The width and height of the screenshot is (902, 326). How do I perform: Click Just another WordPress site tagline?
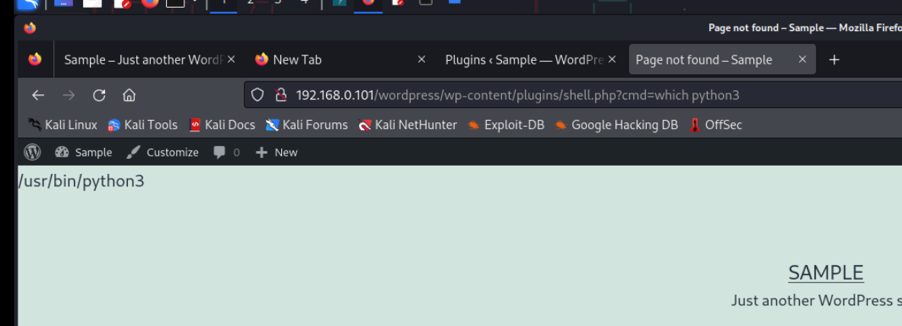coord(816,301)
